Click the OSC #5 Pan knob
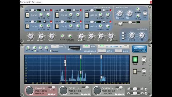 click(78, 26)
